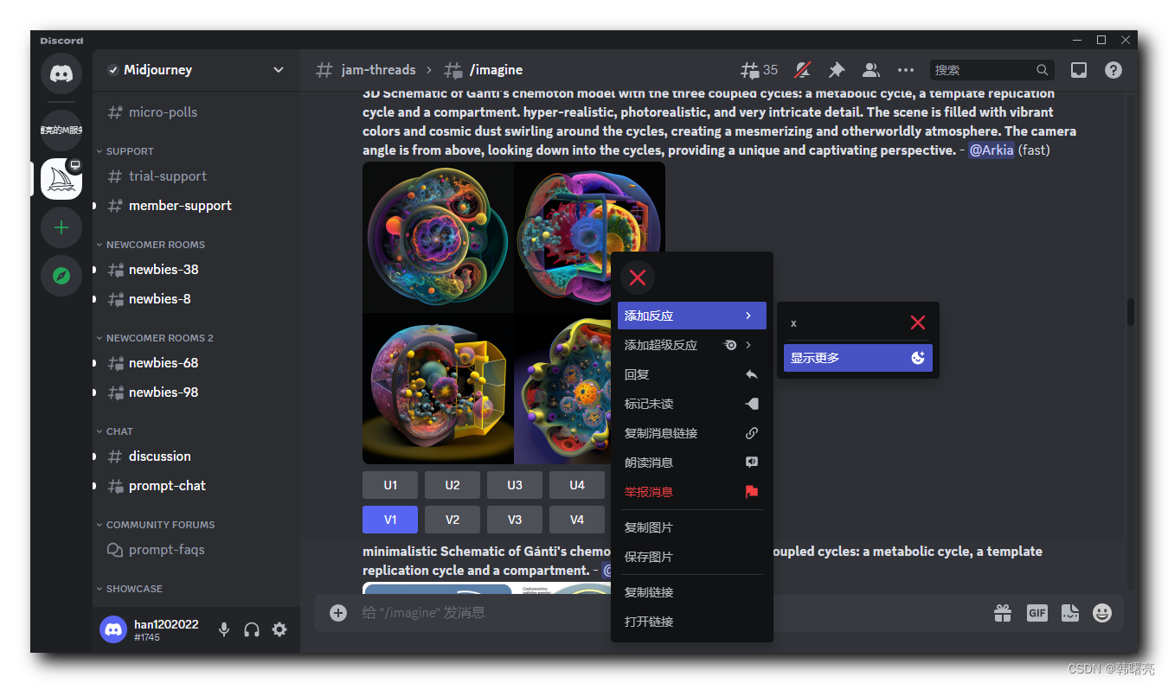The height and width of the screenshot is (683, 1168).
Task: Deafen with headphones icon
Action: pyautogui.click(x=252, y=629)
